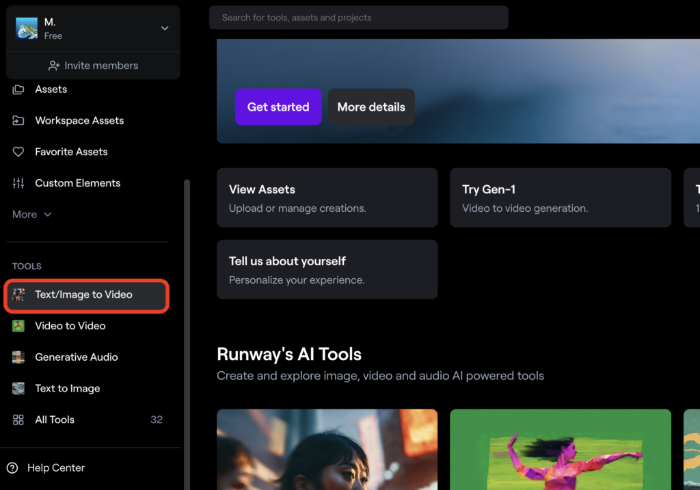Click the Help Center question mark icon
The image size is (700, 490).
12,468
